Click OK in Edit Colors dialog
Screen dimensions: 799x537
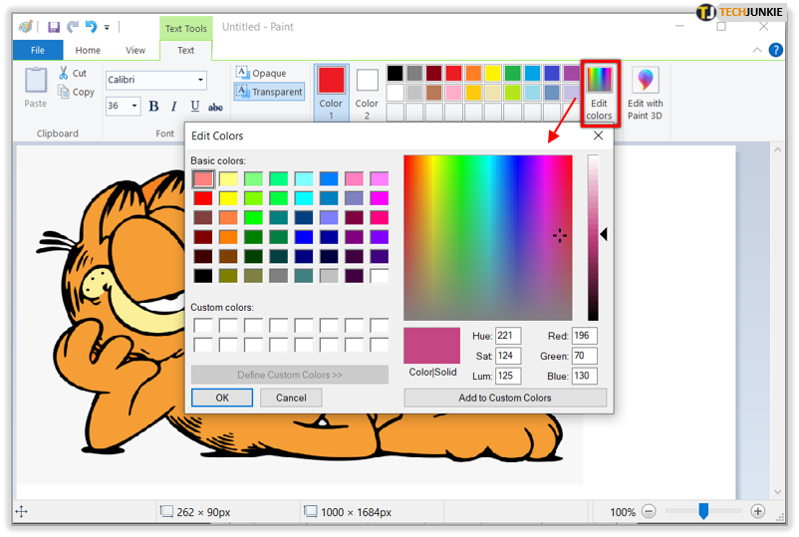click(x=222, y=398)
